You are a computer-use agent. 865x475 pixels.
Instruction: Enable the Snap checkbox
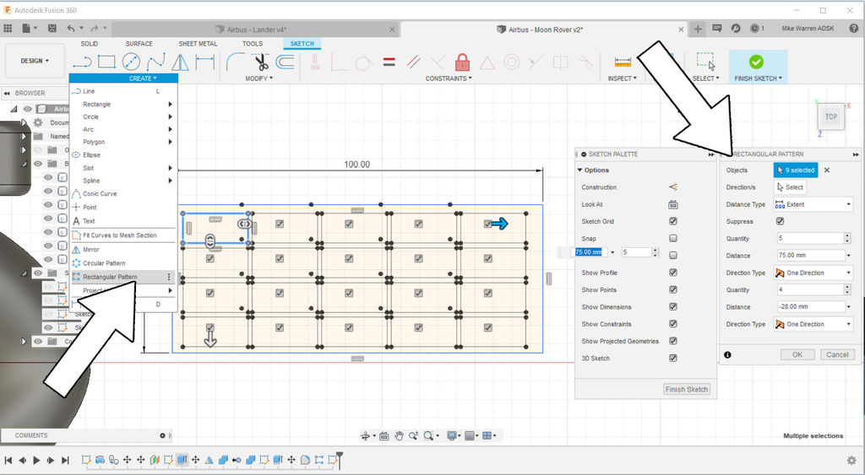point(673,238)
